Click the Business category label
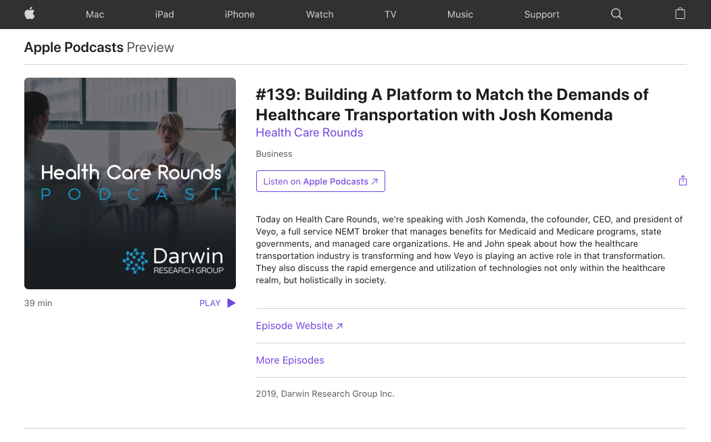The image size is (711, 442). click(274, 153)
